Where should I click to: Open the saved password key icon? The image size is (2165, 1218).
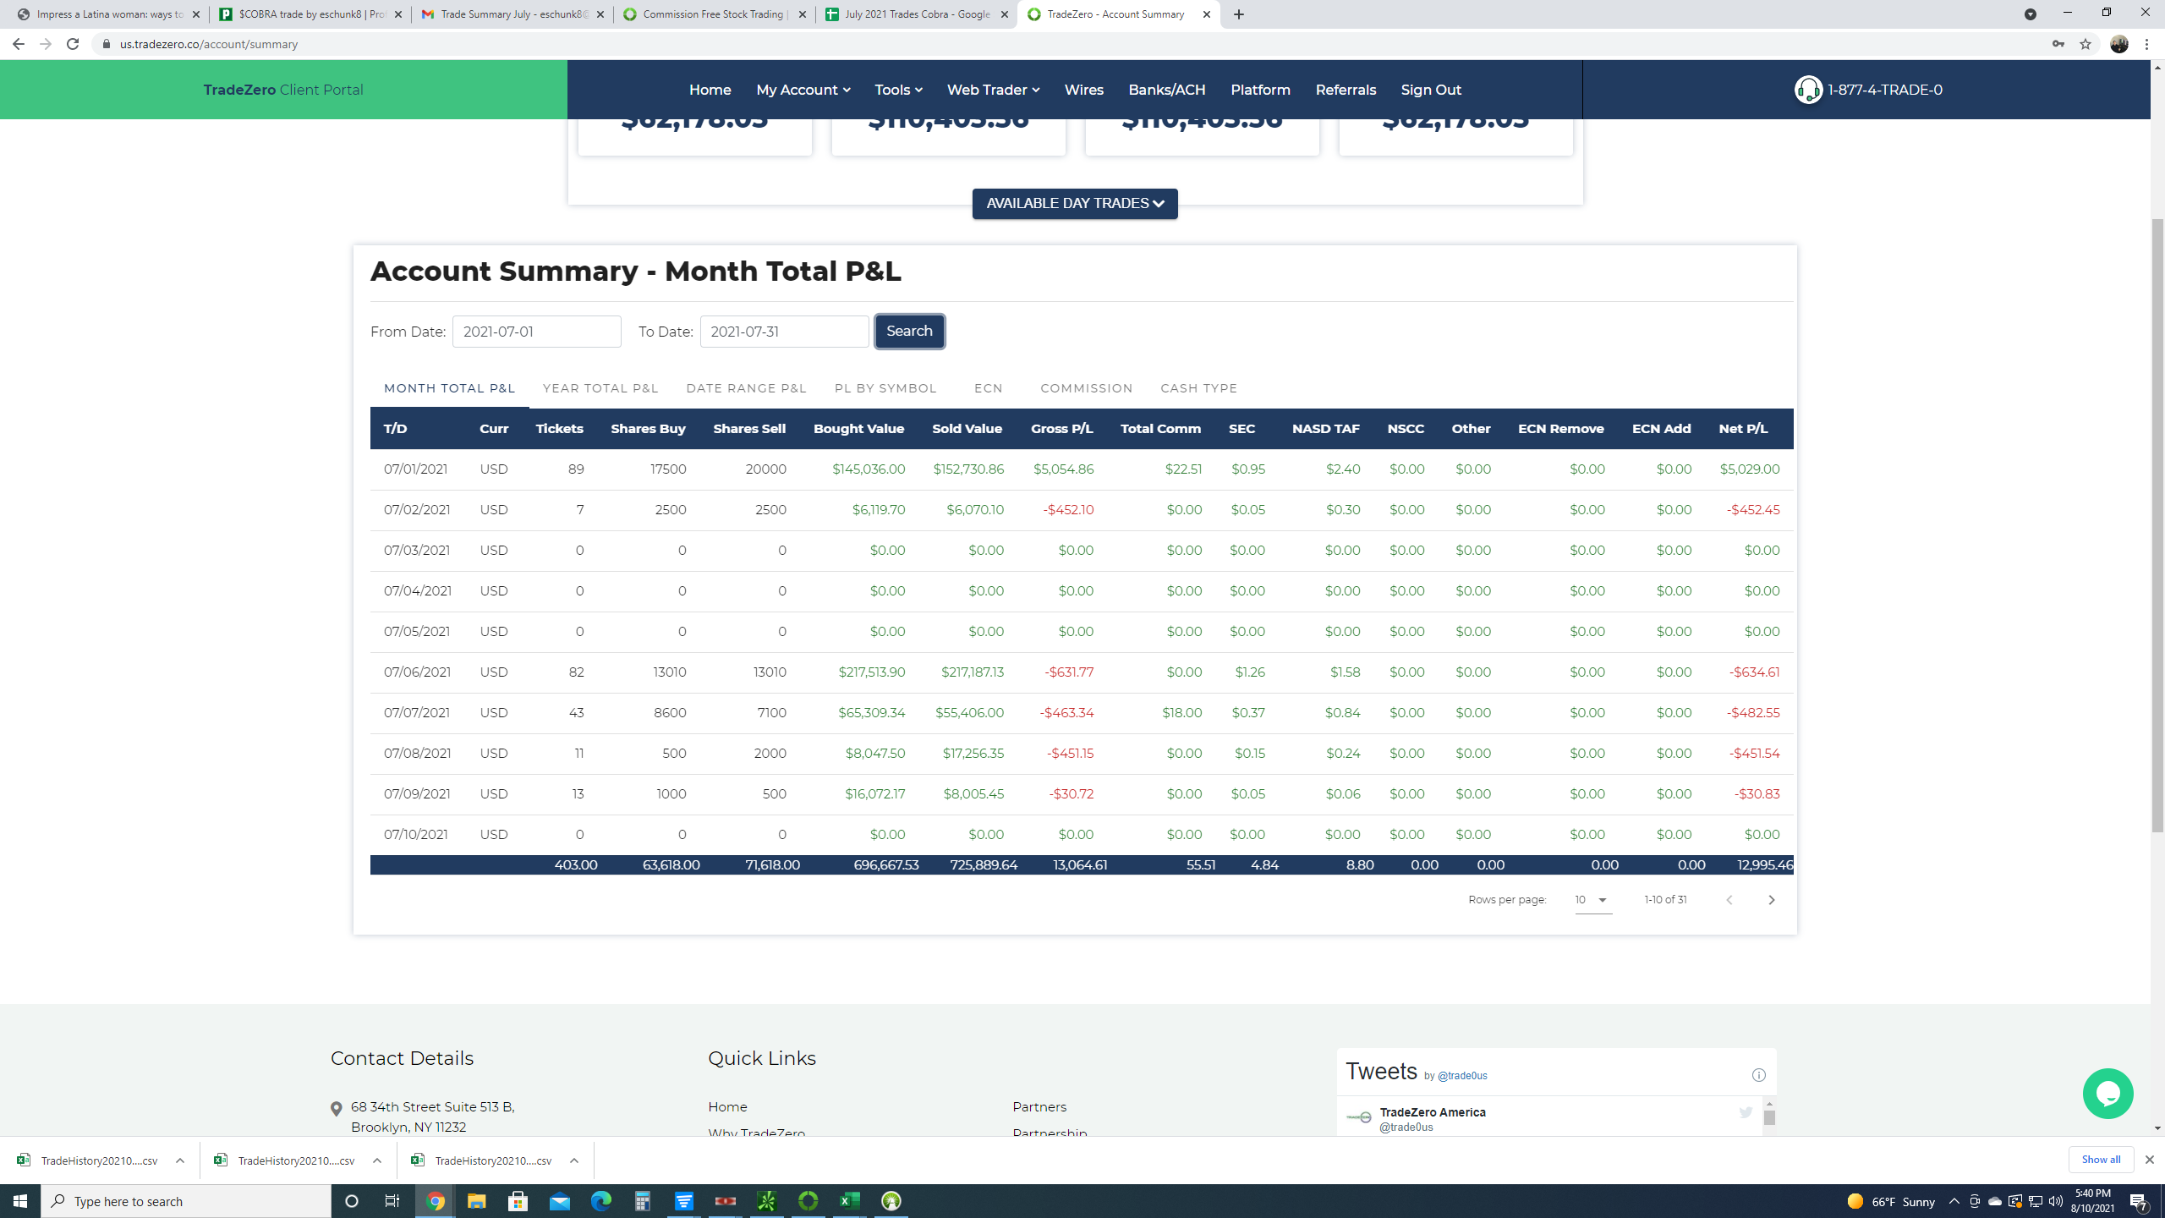pyautogui.click(x=2058, y=44)
